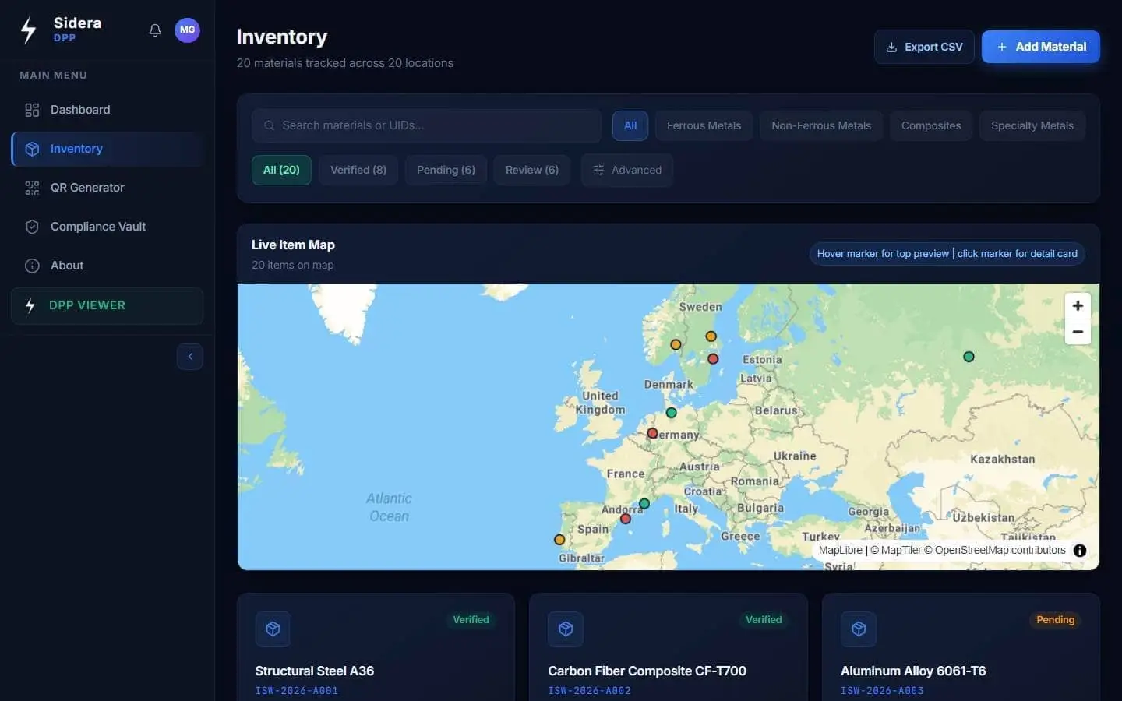
Task: Open the MapLibre attribution link
Action: pos(841,550)
